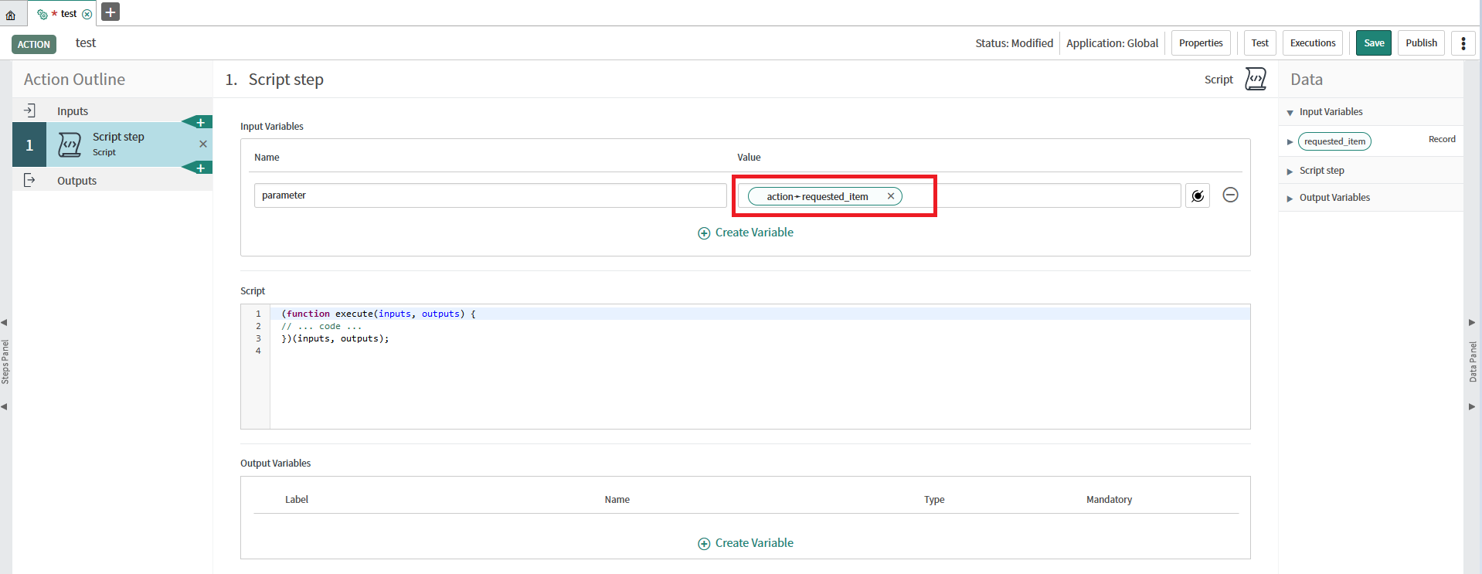Click the Steps Panel lower arrow
Viewport: 1482px width, 574px height.
[5, 406]
